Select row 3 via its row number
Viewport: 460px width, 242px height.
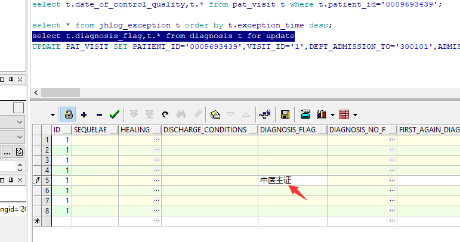point(47,160)
